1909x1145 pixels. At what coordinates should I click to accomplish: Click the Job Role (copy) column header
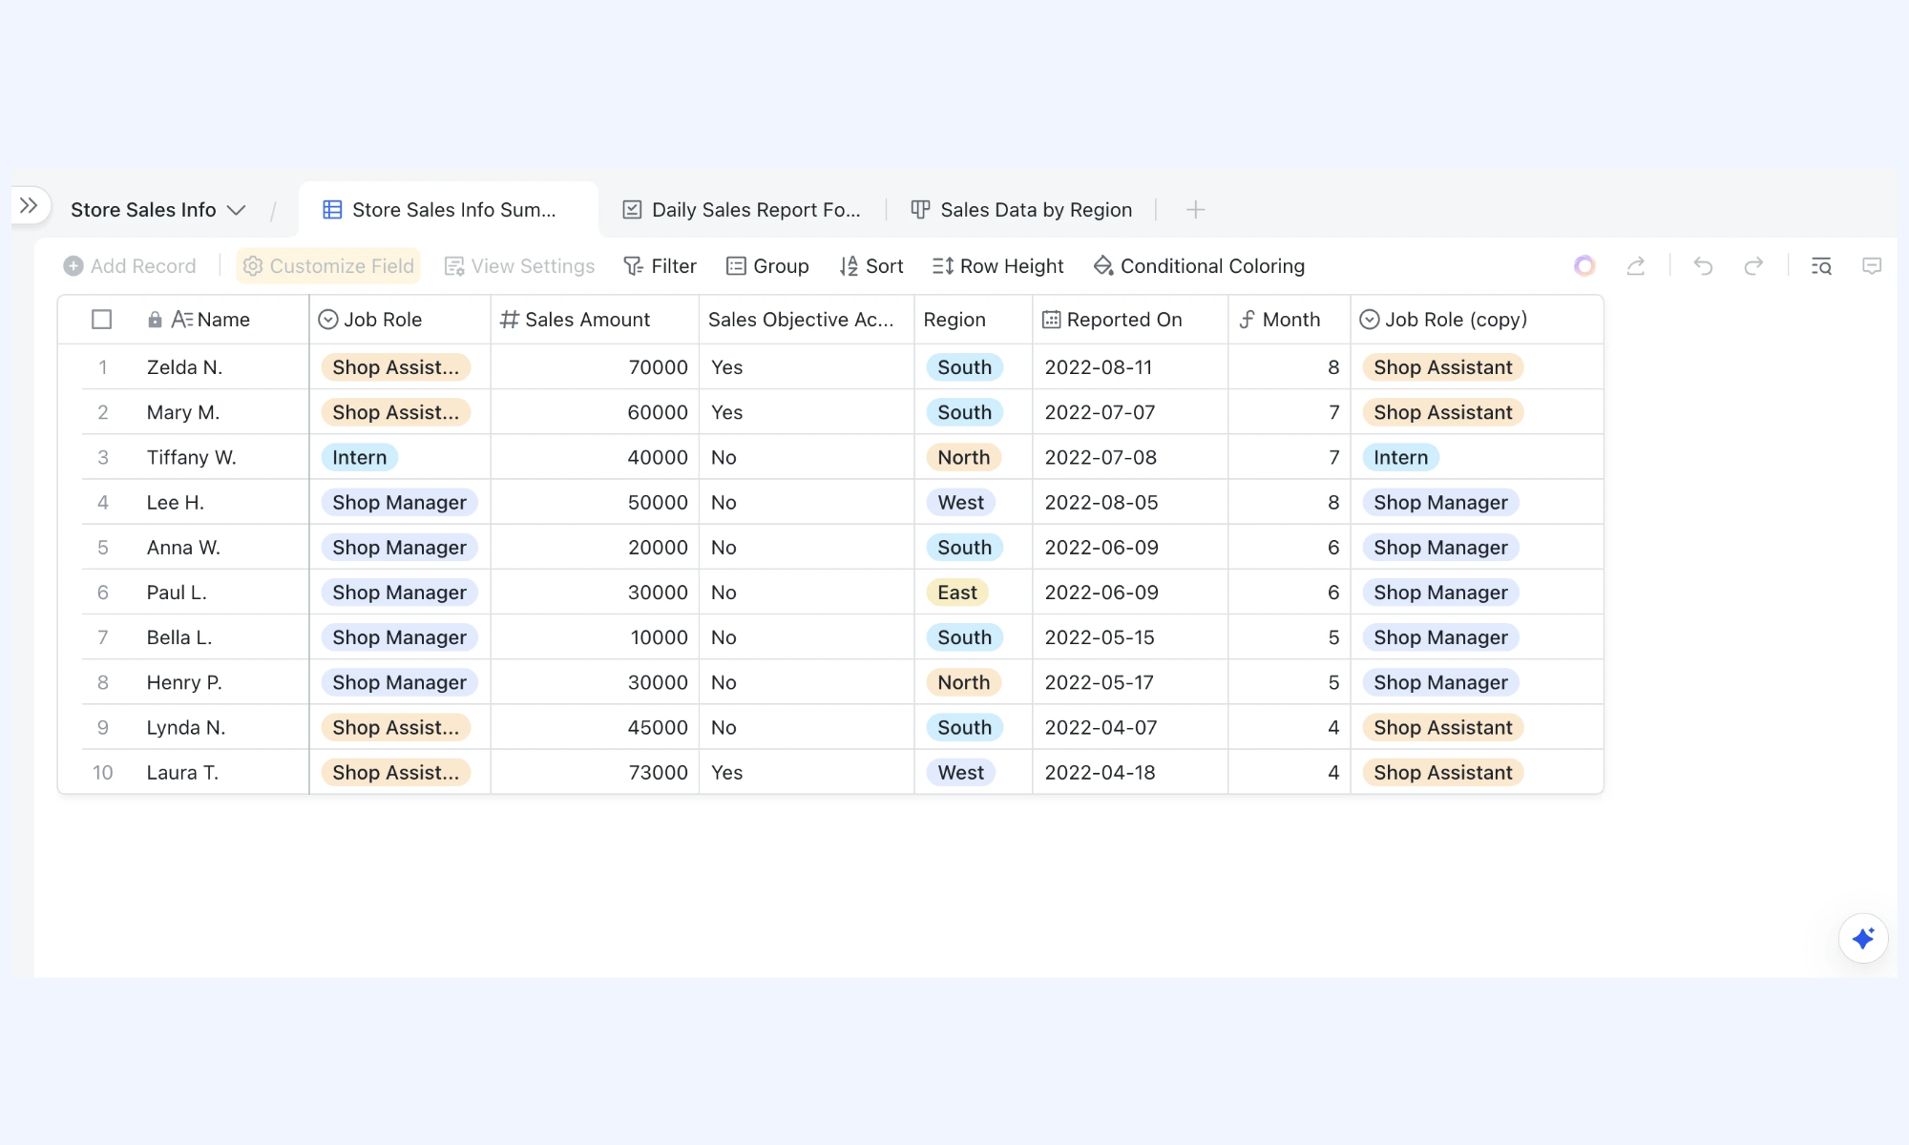1477,320
